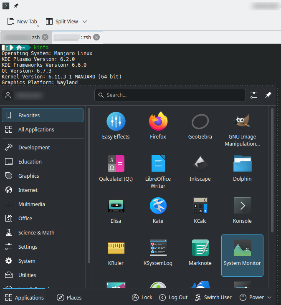Open LibreOffice Writer
Image resolution: width=281 pixels, height=305 pixels.
[158, 171]
